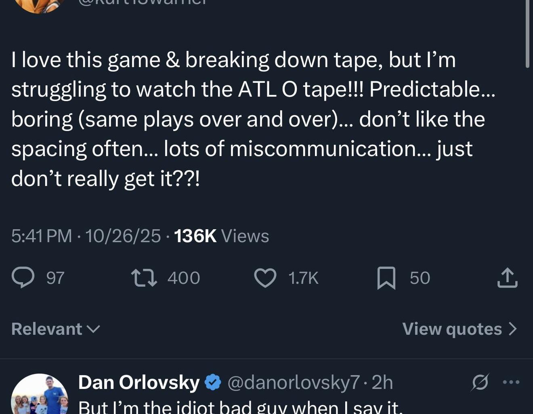Like the tweet with the heart icon
The image size is (533, 414).
coord(265,278)
